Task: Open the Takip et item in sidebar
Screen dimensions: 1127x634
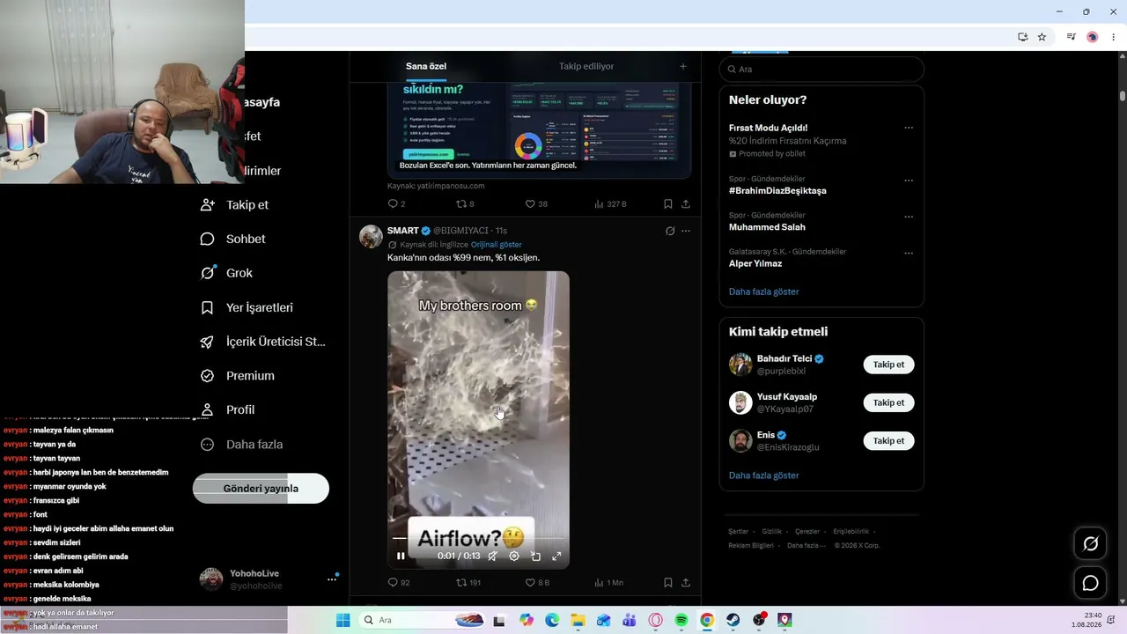Action: tap(234, 205)
